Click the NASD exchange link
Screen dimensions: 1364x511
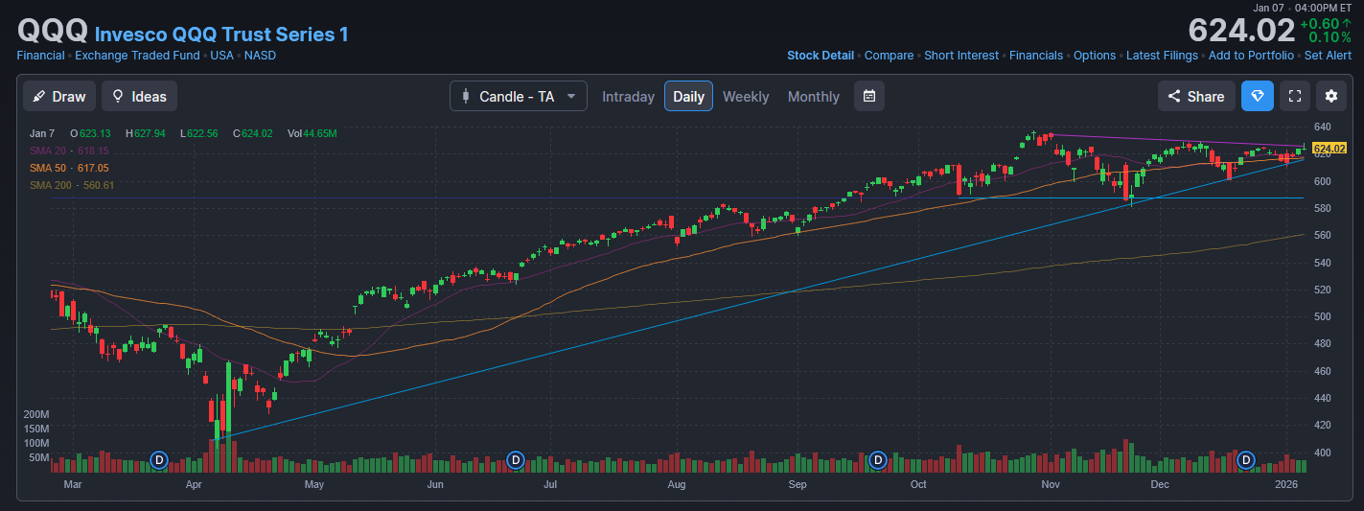260,56
